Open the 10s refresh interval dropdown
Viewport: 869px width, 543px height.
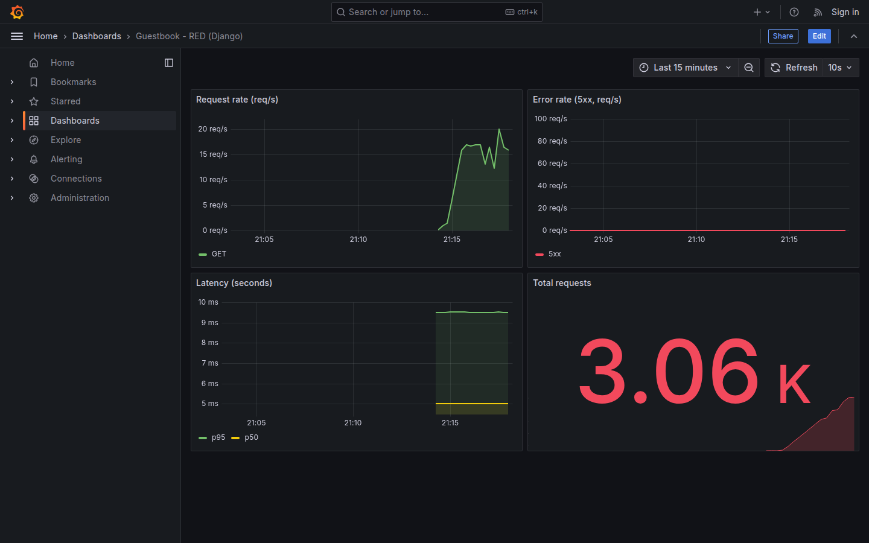[841, 68]
